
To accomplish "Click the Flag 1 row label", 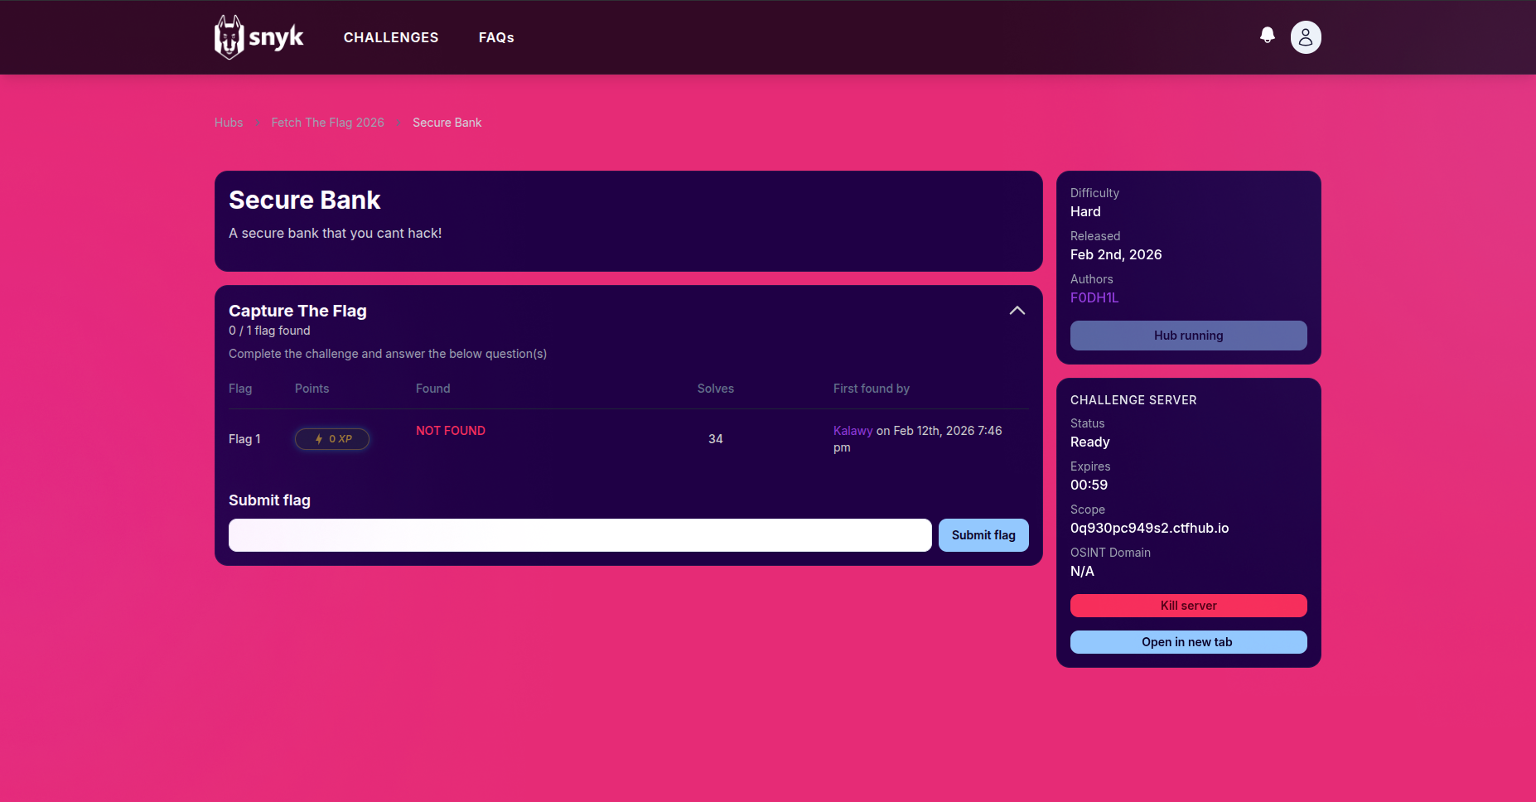I will [244, 439].
